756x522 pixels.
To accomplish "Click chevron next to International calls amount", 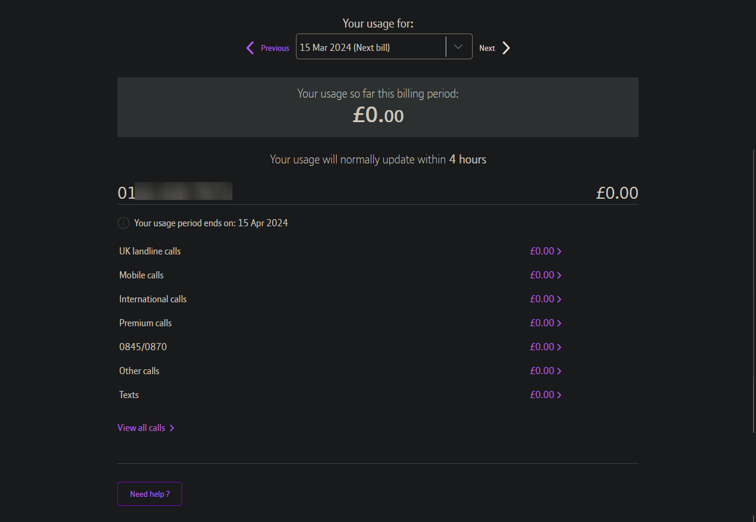I will (x=560, y=299).
